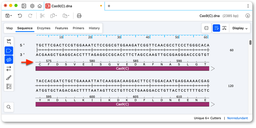256x128 pixels.
Task: Click the ruler mark 30
Action: click(x=119, y=37)
